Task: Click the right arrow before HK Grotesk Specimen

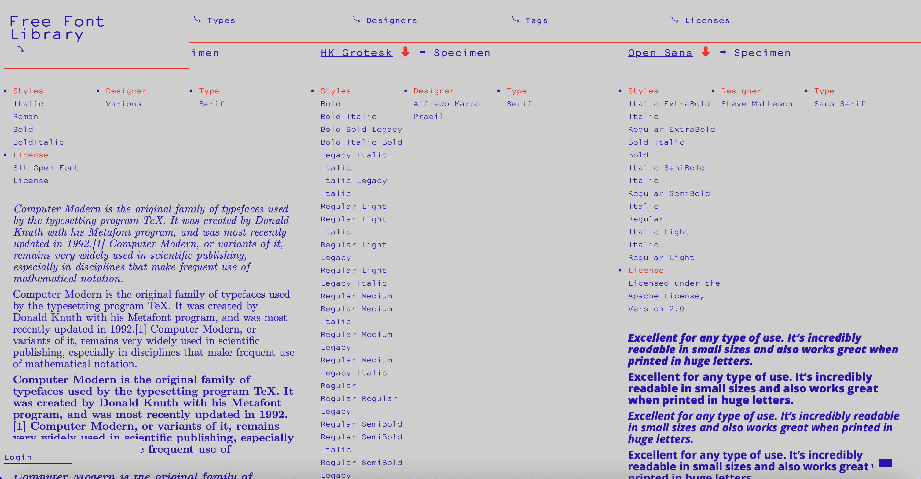Action: (423, 52)
